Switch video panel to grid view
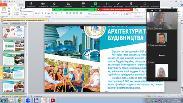This screenshot has width=183, height=103. tap(160, 11)
